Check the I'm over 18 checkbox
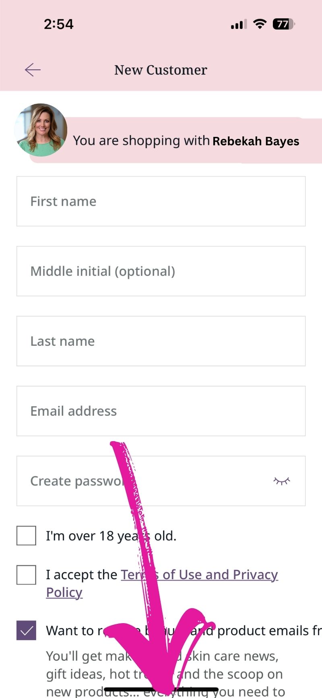This screenshot has width=322, height=698. pyautogui.click(x=26, y=535)
